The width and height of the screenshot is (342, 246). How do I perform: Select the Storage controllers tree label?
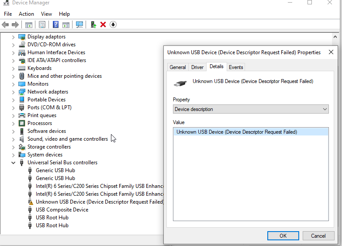coord(49,147)
